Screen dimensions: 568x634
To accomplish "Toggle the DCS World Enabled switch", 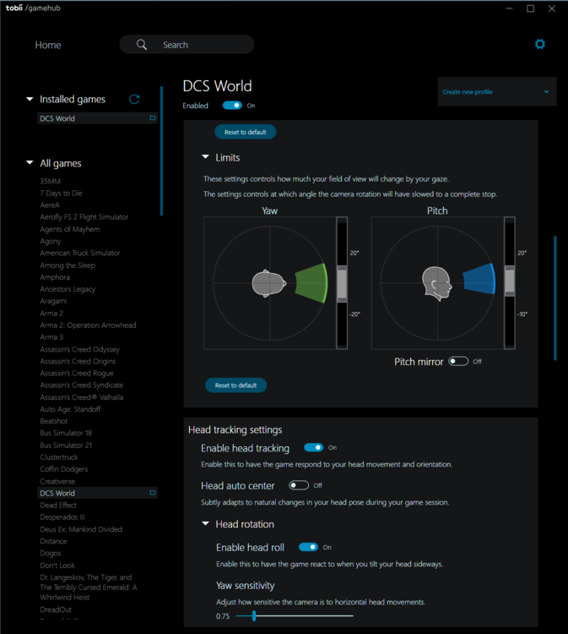I will click(x=232, y=106).
